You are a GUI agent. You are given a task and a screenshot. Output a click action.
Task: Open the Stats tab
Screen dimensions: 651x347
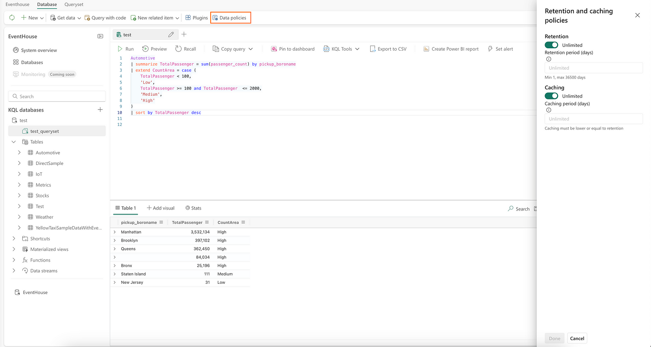pyautogui.click(x=193, y=208)
